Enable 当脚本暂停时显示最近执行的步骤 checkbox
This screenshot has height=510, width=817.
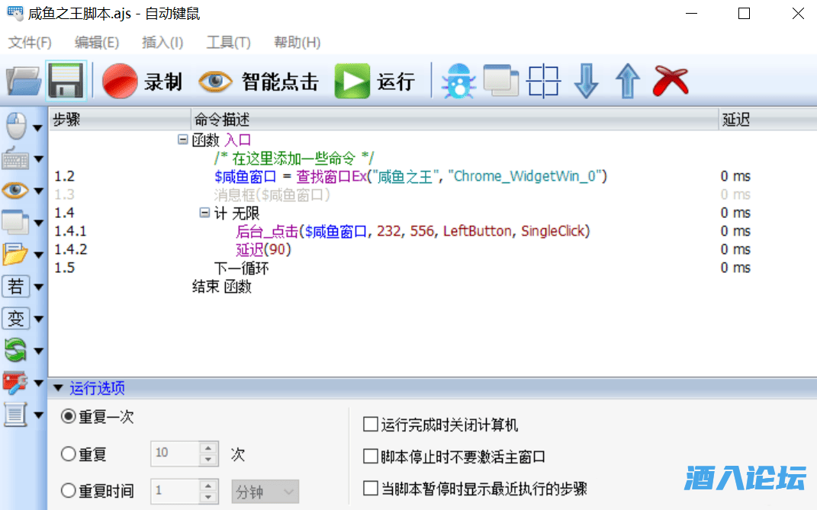pyautogui.click(x=371, y=488)
